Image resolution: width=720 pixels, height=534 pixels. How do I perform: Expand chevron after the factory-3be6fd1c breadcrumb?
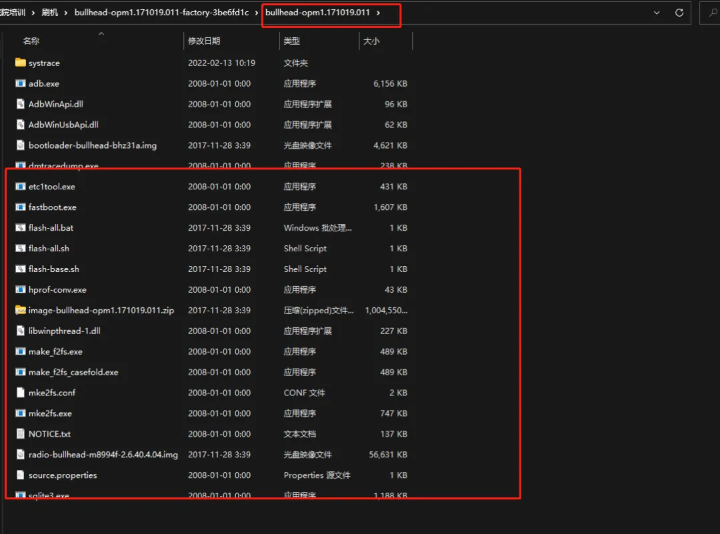coord(256,13)
